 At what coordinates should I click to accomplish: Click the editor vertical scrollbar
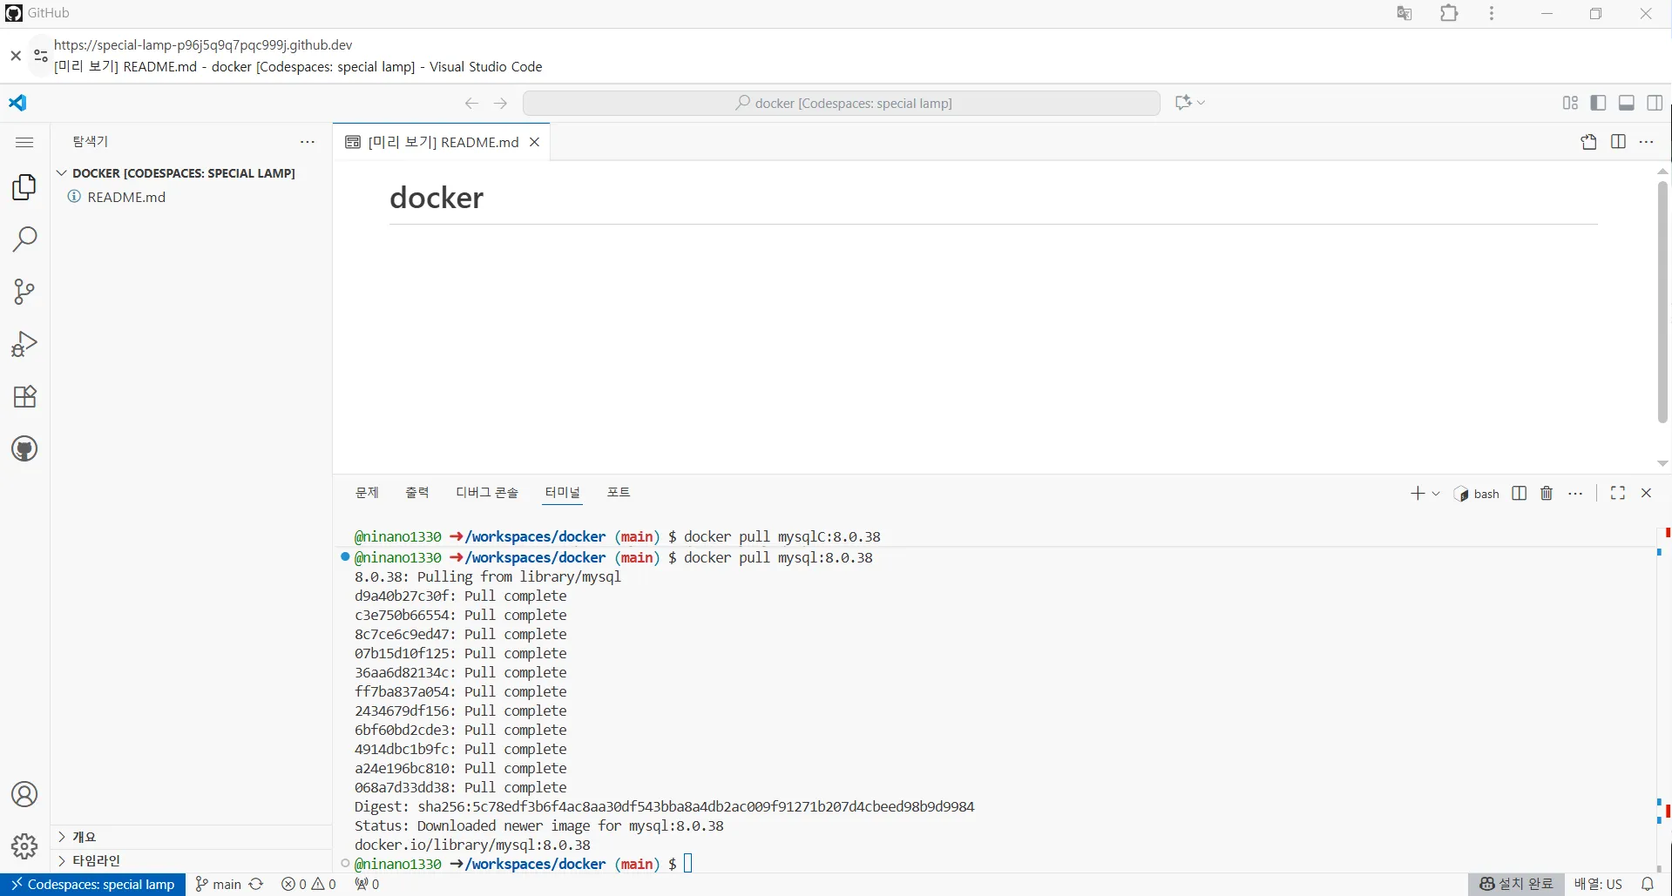click(x=1662, y=301)
